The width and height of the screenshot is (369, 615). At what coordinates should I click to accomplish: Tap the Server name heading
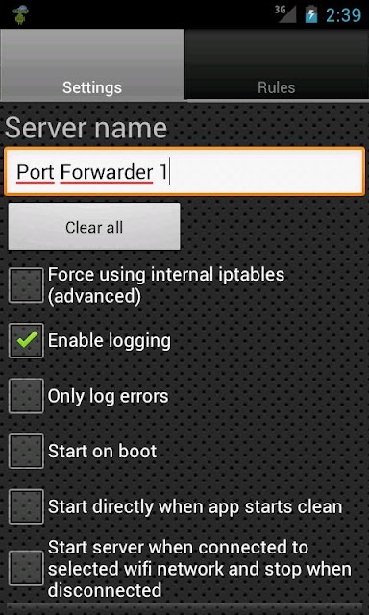(86, 128)
